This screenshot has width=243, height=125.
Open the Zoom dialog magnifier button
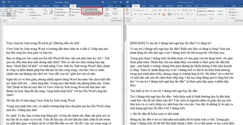46,12
